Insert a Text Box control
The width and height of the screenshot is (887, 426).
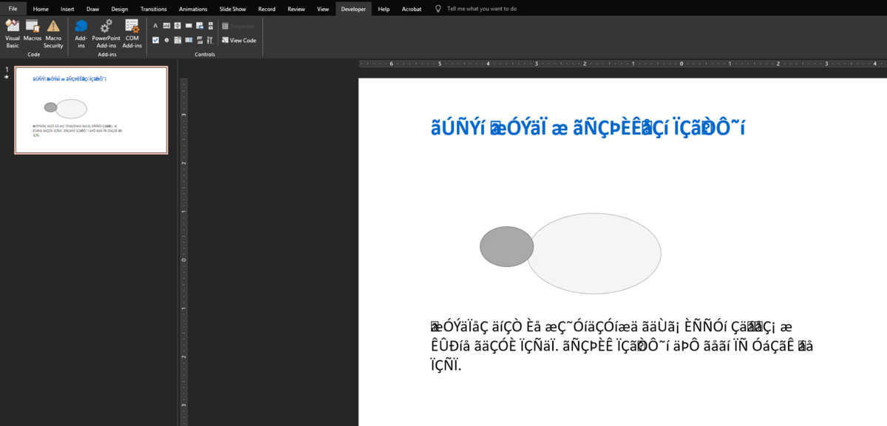(x=166, y=25)
